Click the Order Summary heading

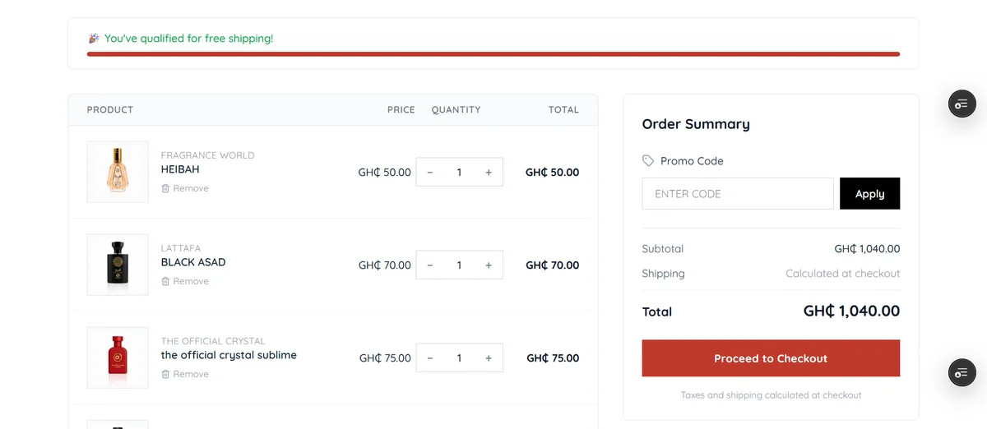pos(696,124)
